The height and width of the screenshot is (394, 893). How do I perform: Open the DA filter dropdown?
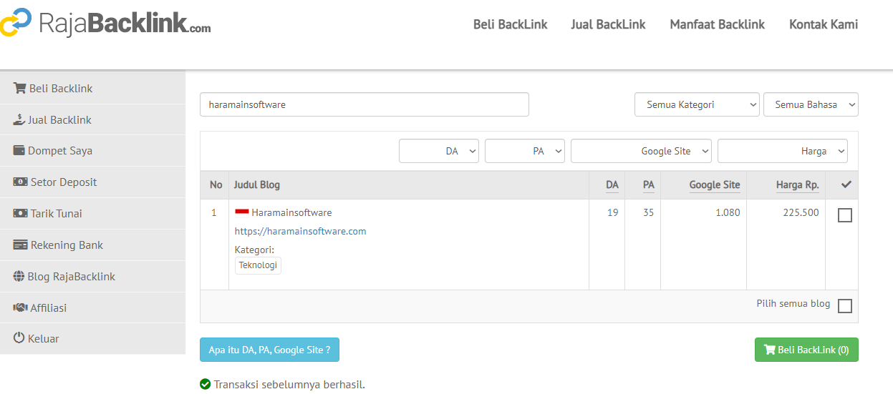coord(439,151)
